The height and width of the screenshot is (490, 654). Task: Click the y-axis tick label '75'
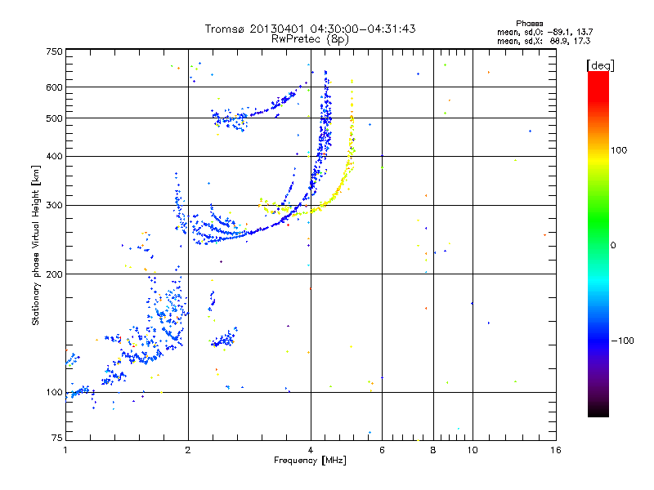[57, 438]
